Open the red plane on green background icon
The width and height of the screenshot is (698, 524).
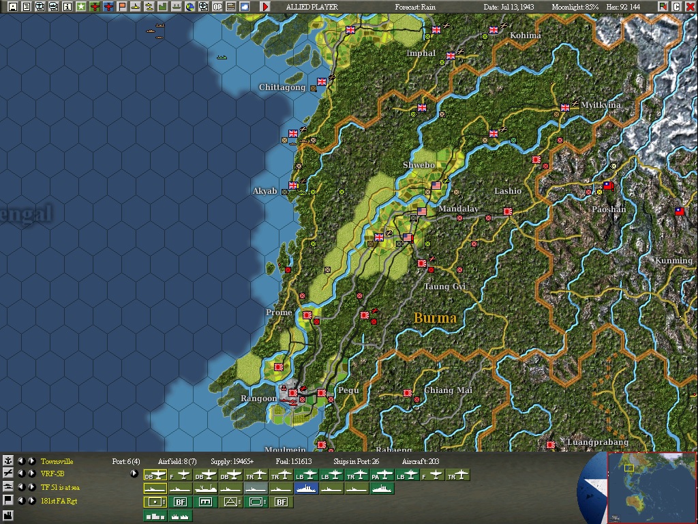(x=94, y=7)
